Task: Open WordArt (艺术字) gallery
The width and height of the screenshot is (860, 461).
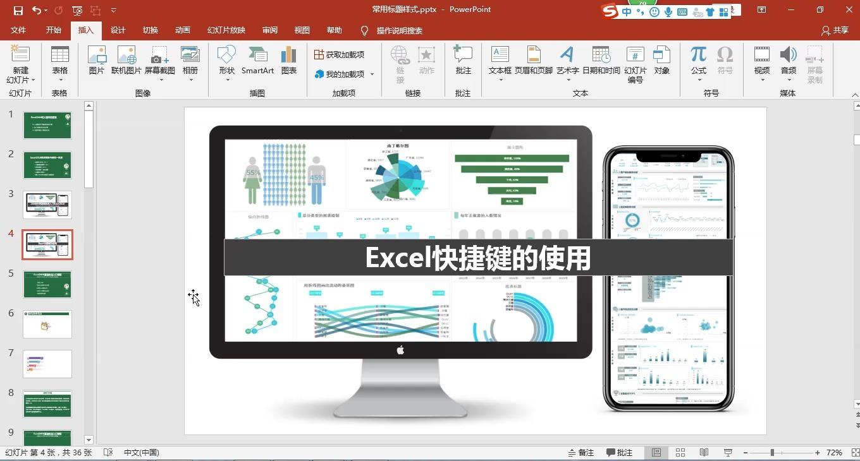Action: (x=567, y=64)
